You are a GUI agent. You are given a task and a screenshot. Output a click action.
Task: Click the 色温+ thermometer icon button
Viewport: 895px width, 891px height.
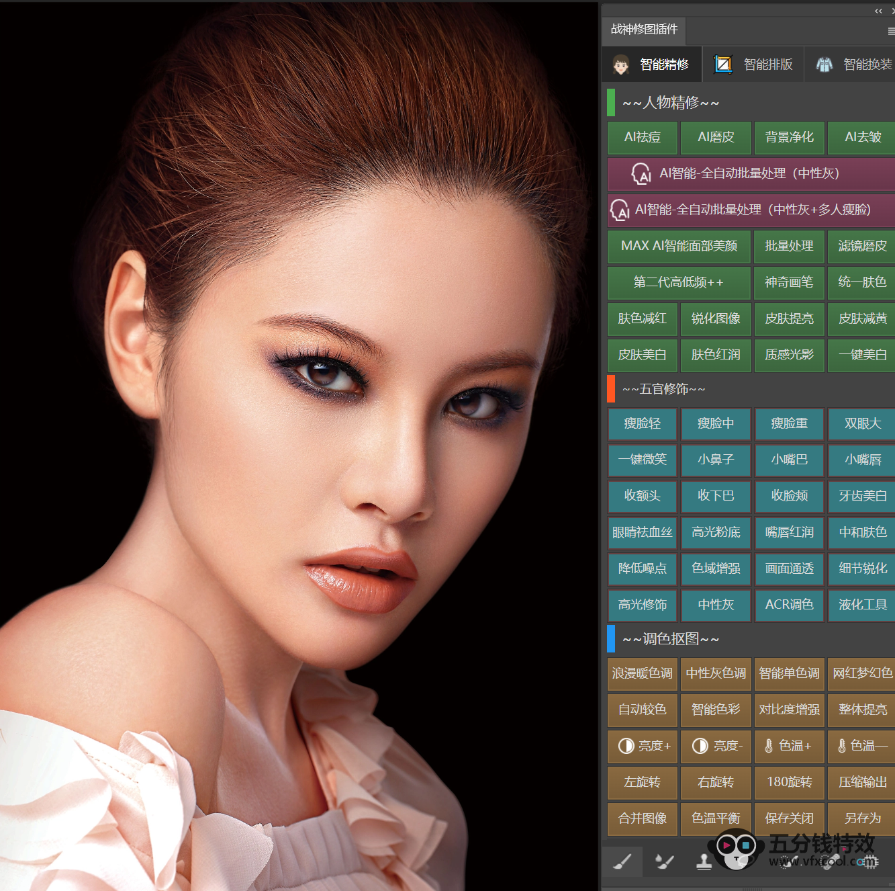click(789, 746)
